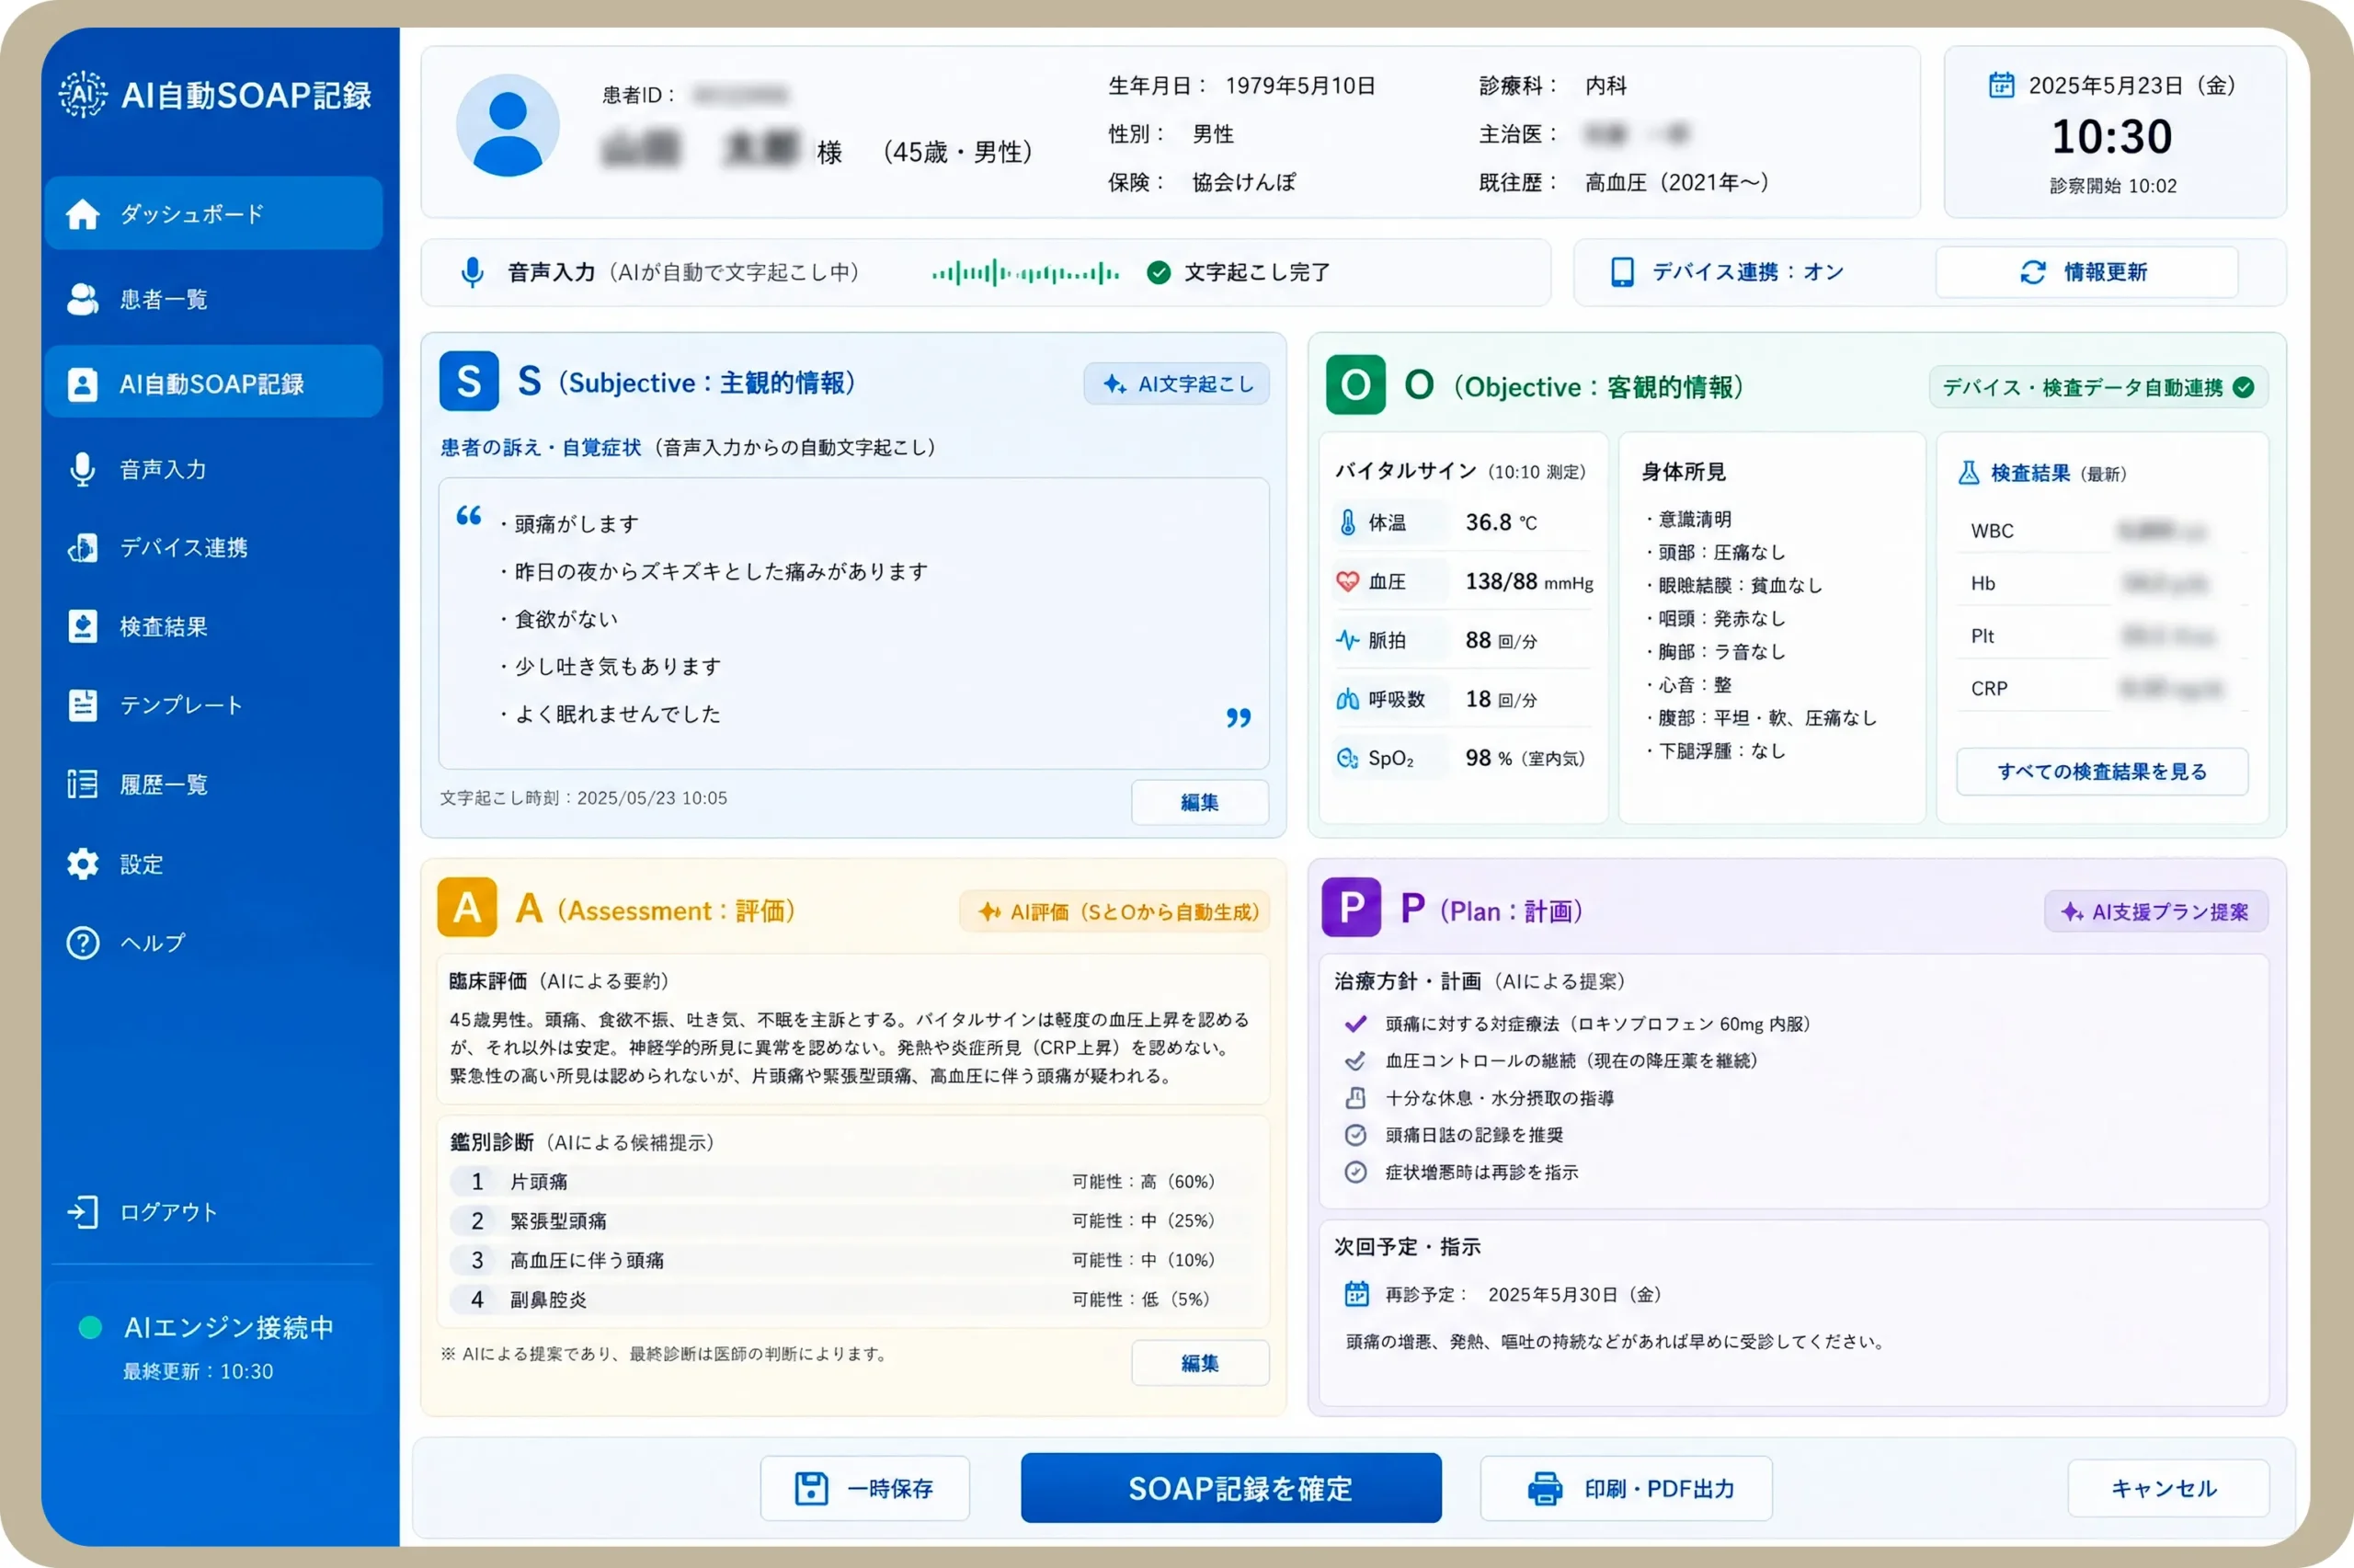The image size is (2354, 1568).
Task: Click the 情報更新 button
Action: tap(2086, 272)
